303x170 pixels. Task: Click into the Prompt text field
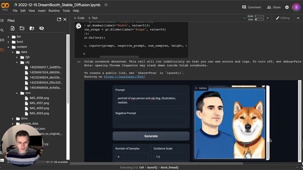coord(151,100)
